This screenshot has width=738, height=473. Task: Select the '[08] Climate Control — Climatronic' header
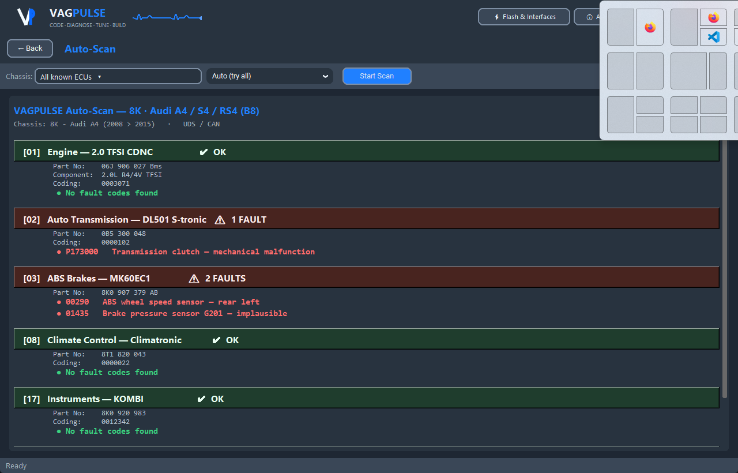click(367, 340)
